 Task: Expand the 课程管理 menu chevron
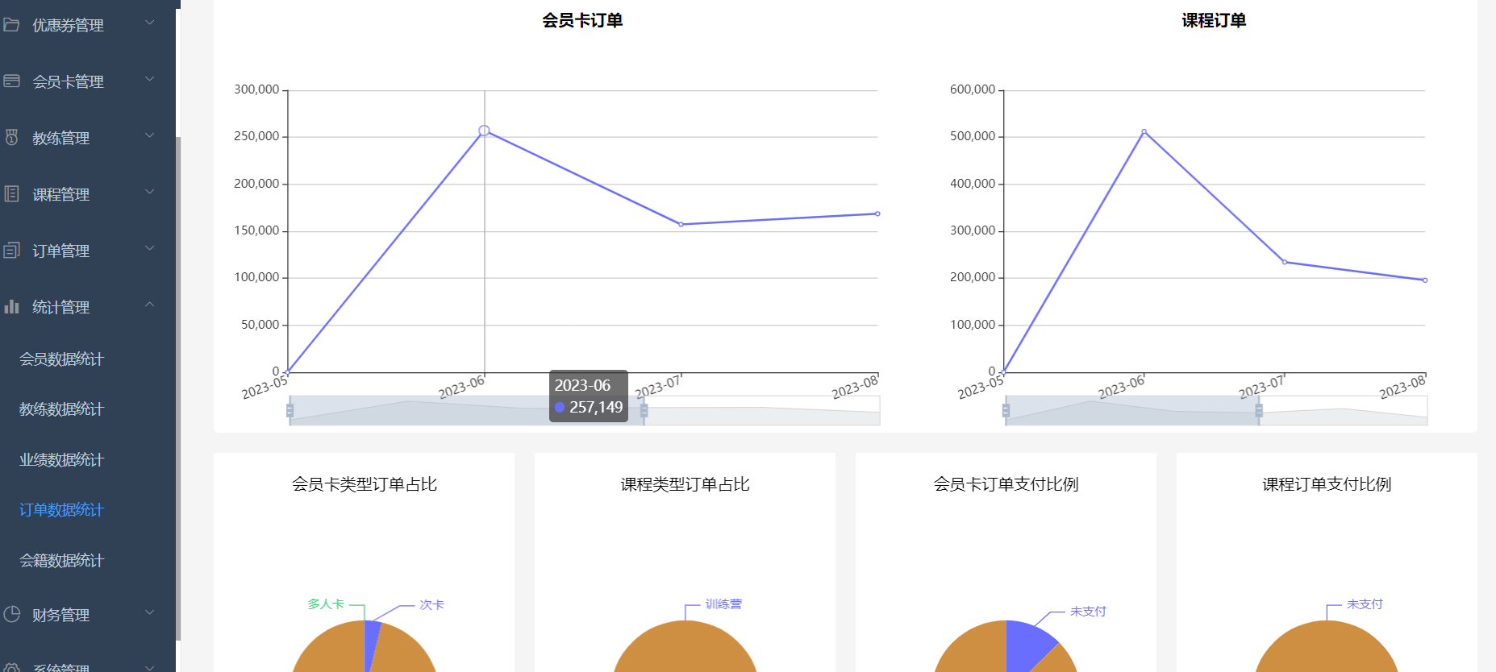point(149,192)
